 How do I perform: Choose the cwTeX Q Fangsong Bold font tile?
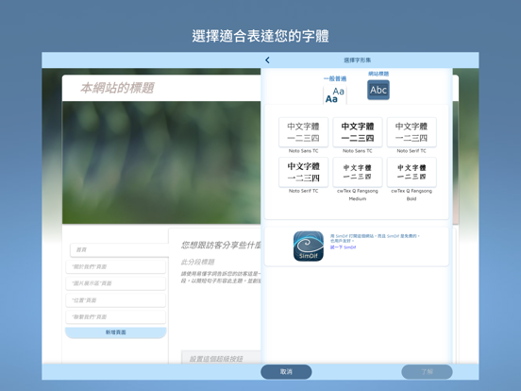tap(412, 172)
